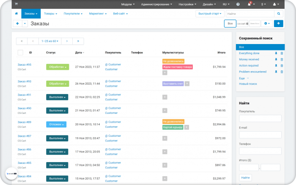Screen dimensions: 296x185
Task: Change status dropdown of order #93
Action: pyautogui.click(x=58, y=84)
